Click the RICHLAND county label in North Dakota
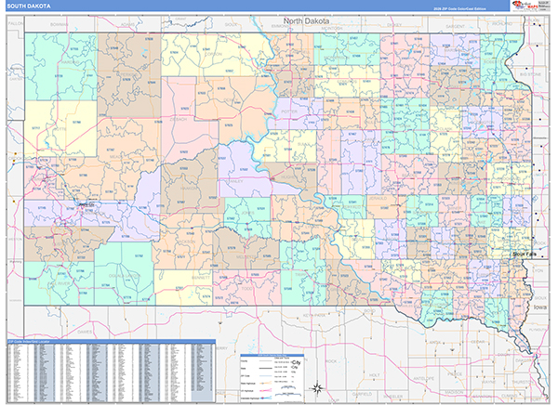This screenshot has height=405, width=558. 502,24
